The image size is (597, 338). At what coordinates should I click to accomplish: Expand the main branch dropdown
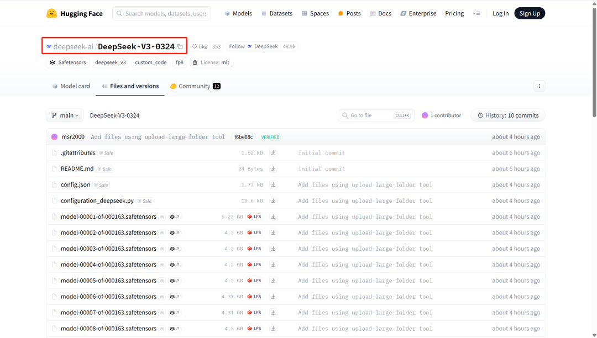[x=65, y=115]
